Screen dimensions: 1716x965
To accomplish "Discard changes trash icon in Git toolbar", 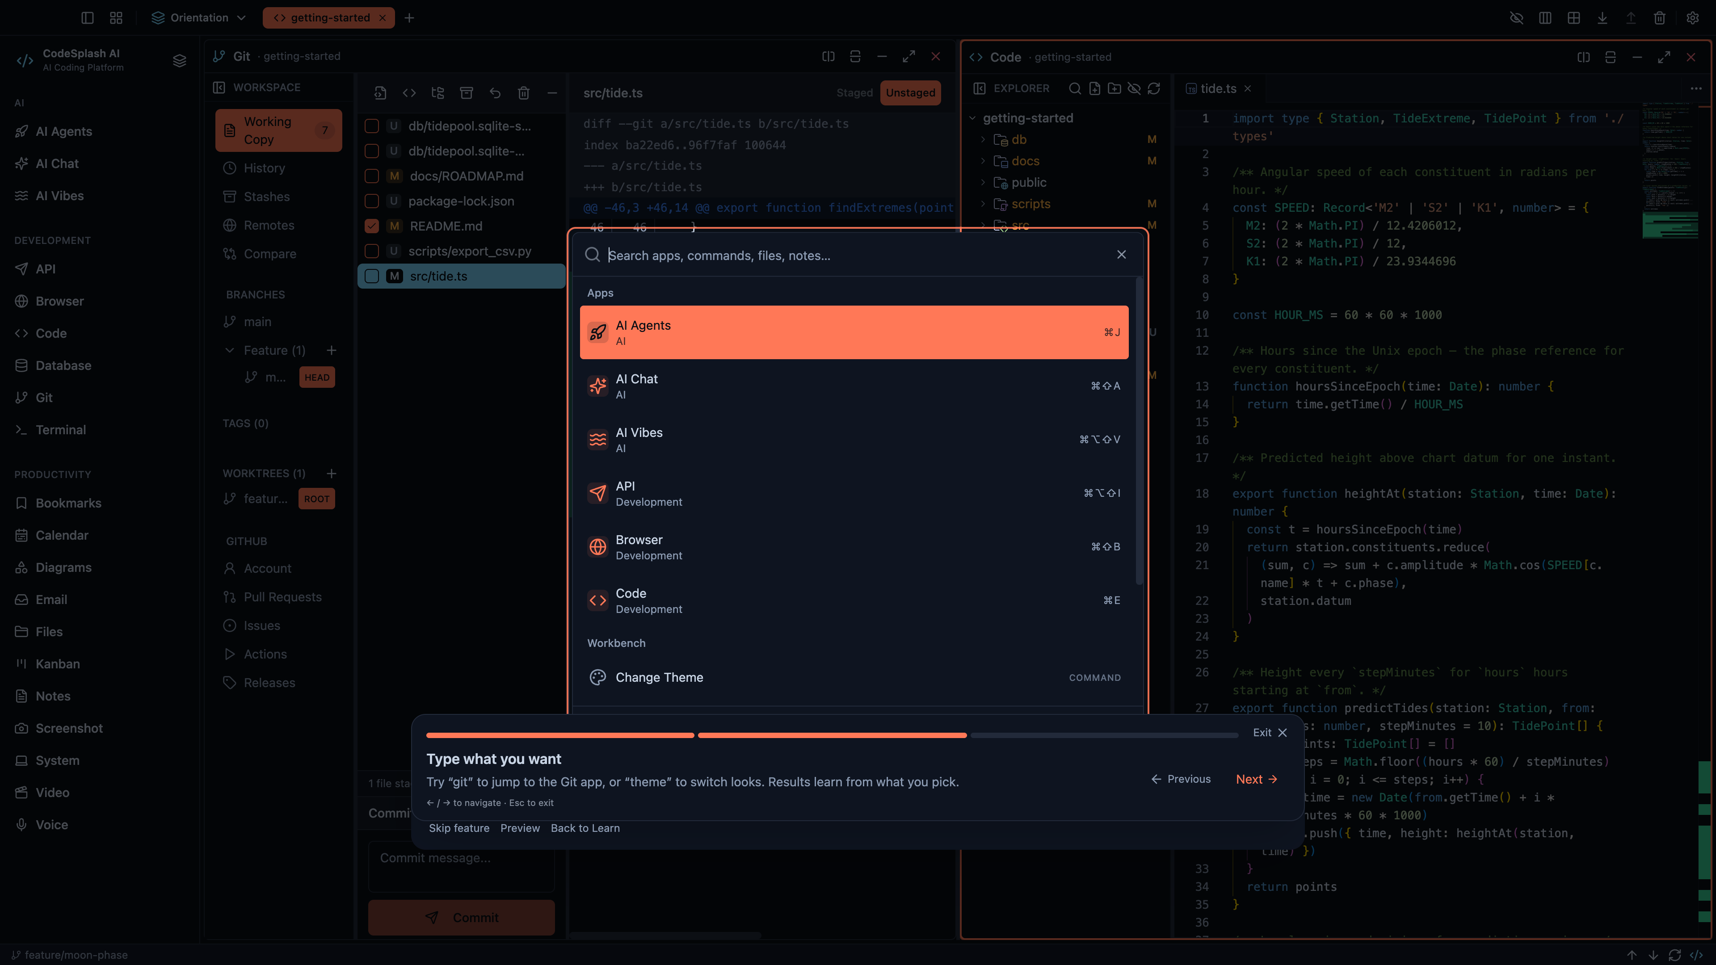I will pyautogui.click(x=524, y=93).
